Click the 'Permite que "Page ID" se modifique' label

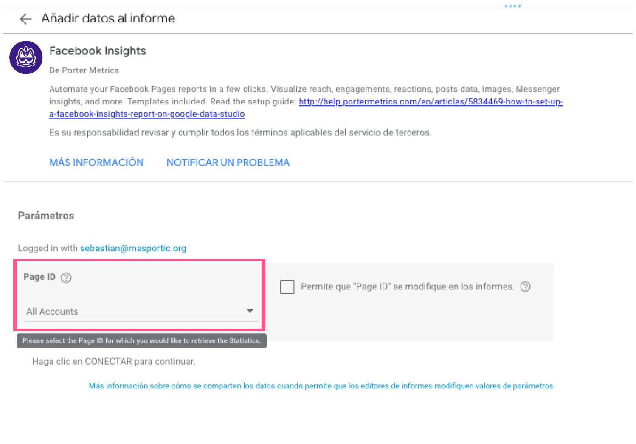[407, 287]
